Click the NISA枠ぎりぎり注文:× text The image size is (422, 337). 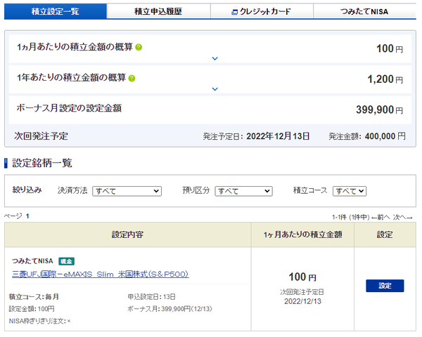[x=40, y=321]
